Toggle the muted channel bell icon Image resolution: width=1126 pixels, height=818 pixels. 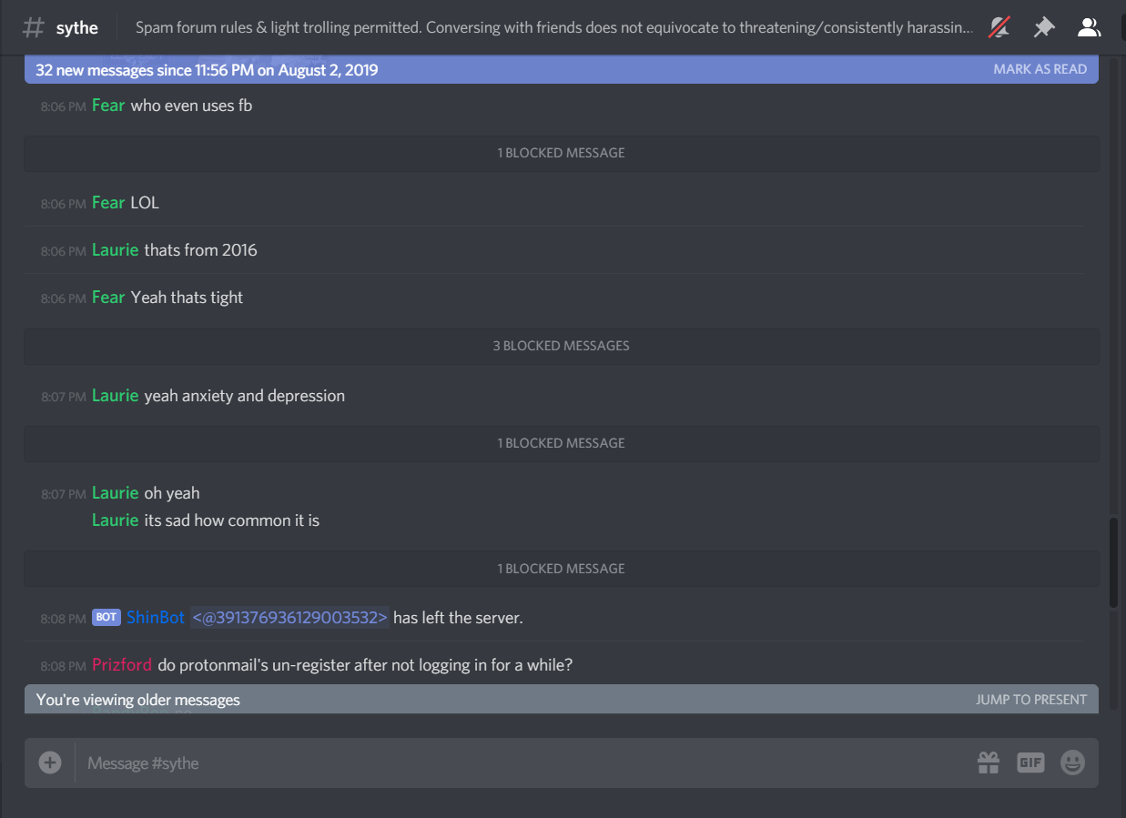pyautogui.click(x=999, y=27)
